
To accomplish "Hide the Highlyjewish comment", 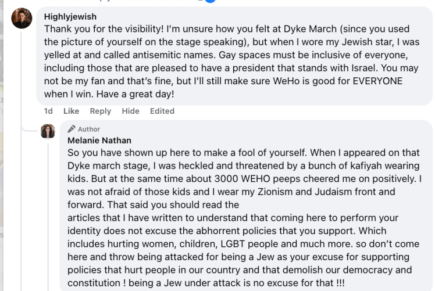I will (x=131, y=111).
